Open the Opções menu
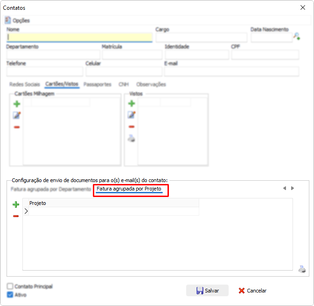The width and height of the screenshot is (314, 306). [x=17, y=20]
